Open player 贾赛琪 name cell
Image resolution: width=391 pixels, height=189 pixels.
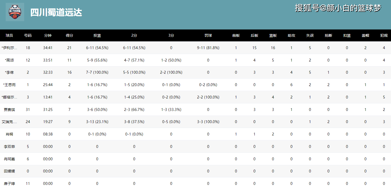pyautogui.click(x=9, y=110)
